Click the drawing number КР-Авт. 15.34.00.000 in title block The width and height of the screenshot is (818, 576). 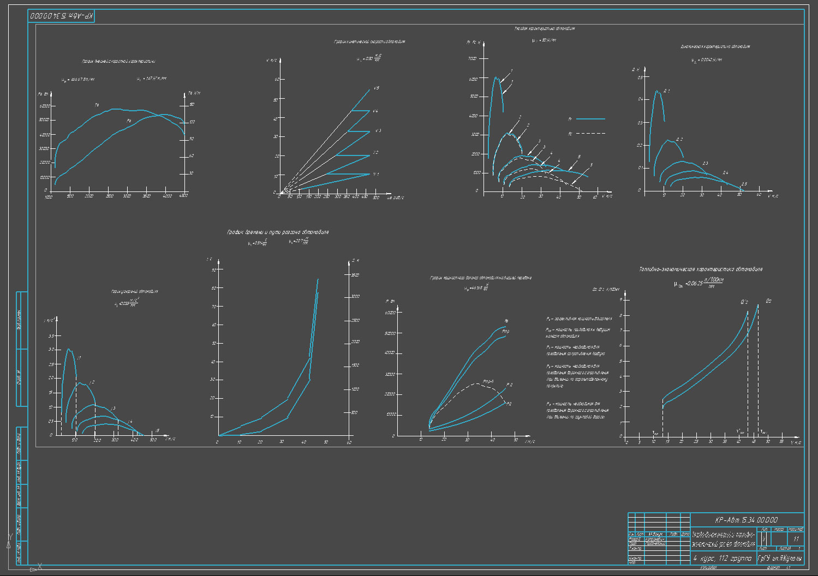coord(746,520)
